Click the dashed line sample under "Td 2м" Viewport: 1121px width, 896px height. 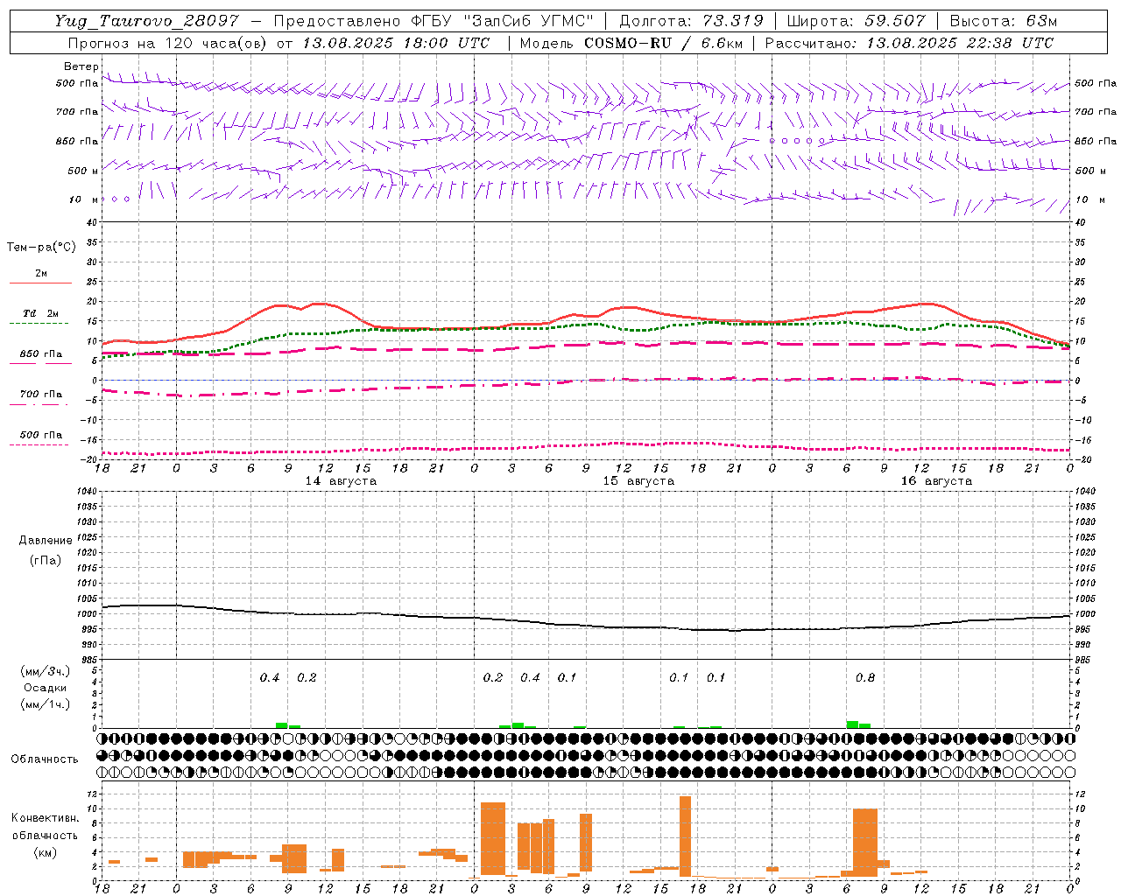[x=39, y=324]
